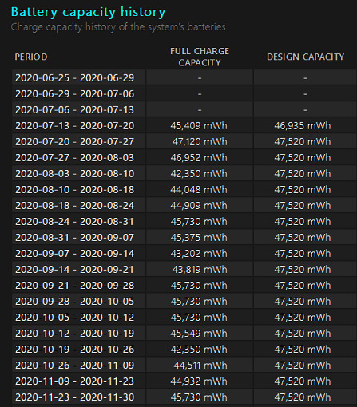
Task: Click full charge value 45,549 mWh
Action: click(x=199, y=334)
